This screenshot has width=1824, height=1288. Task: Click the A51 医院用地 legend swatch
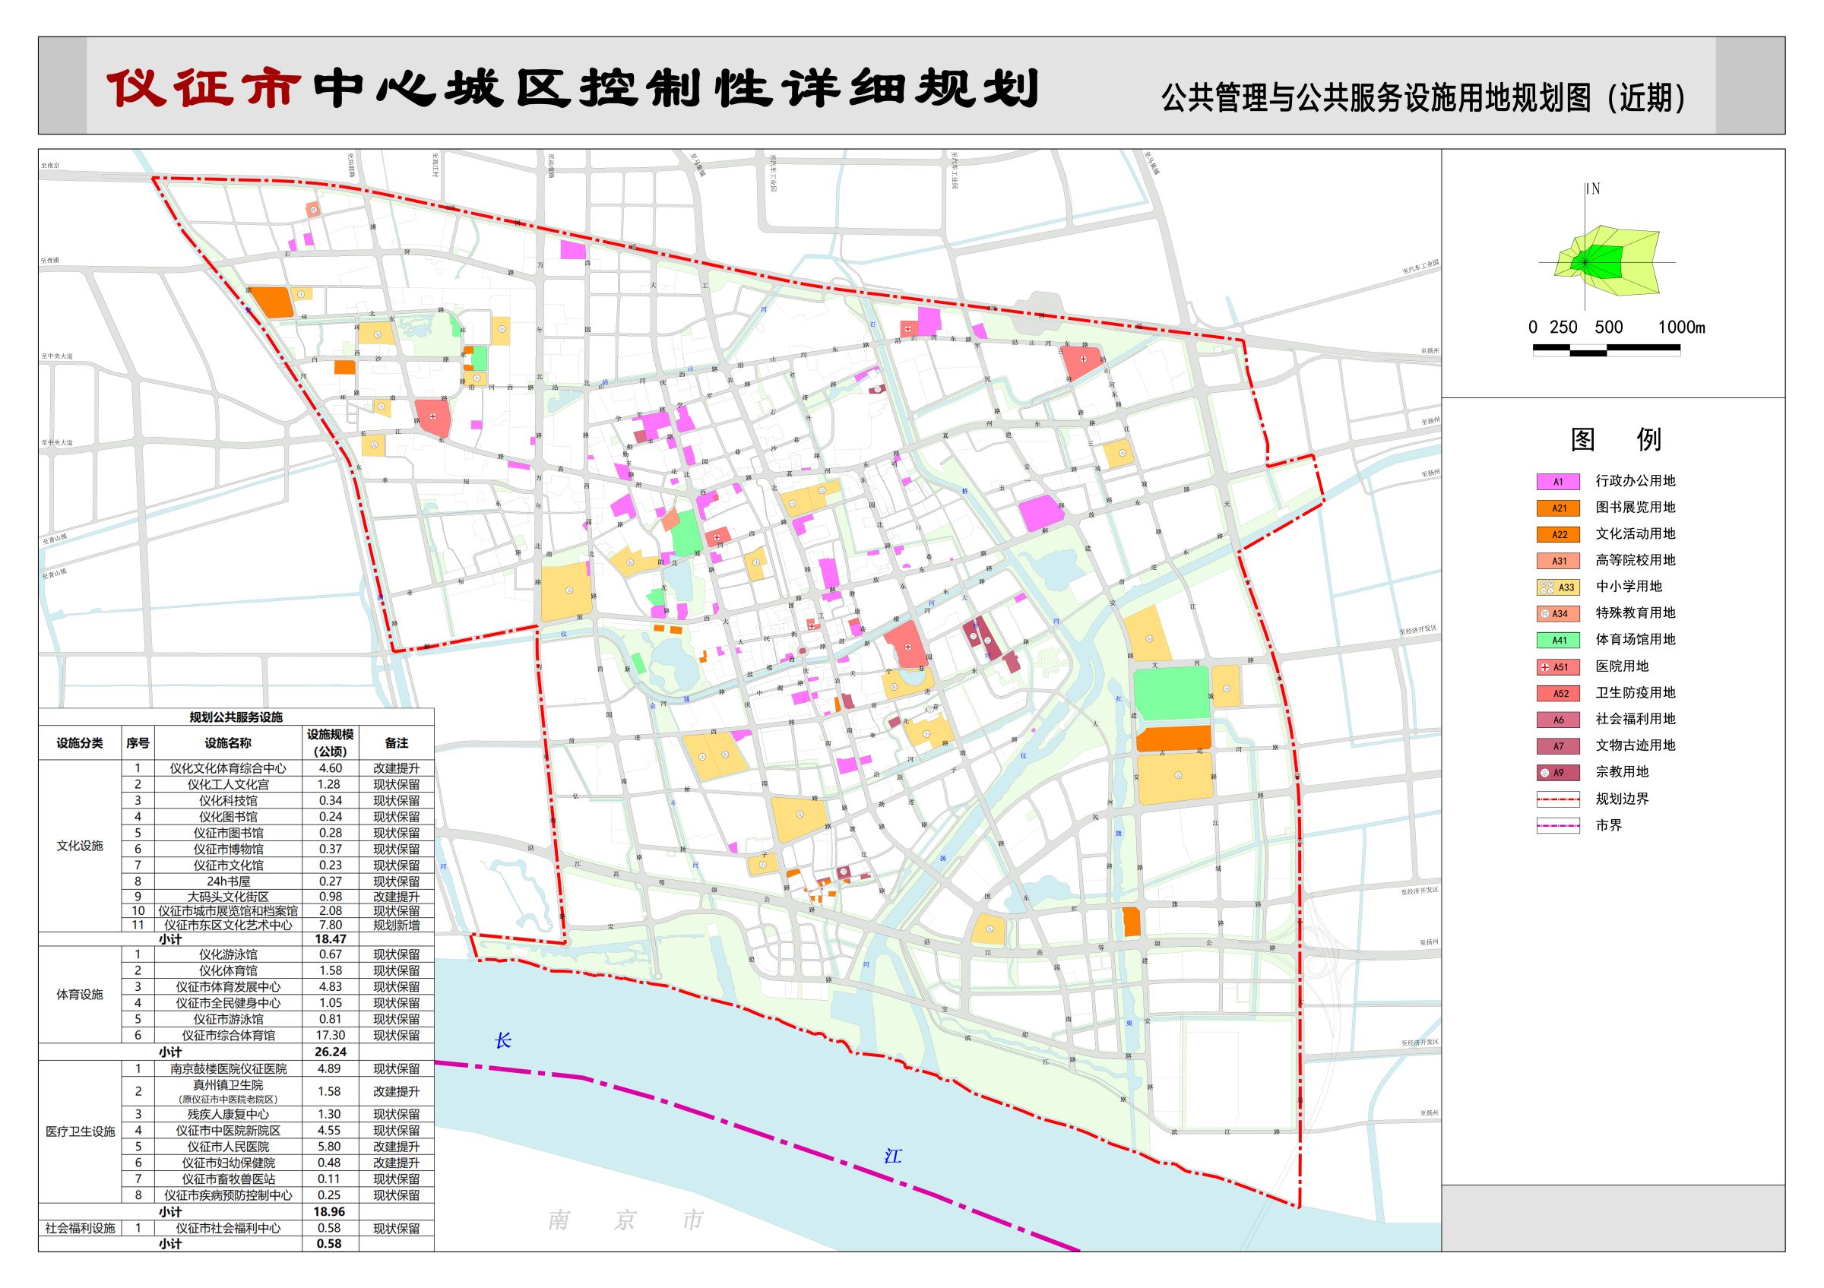coord(1557,667)
